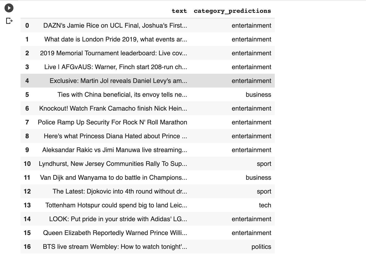Click the Princess Diana row text
Viewport: 366px width, 256px height.
coord(115,136)
